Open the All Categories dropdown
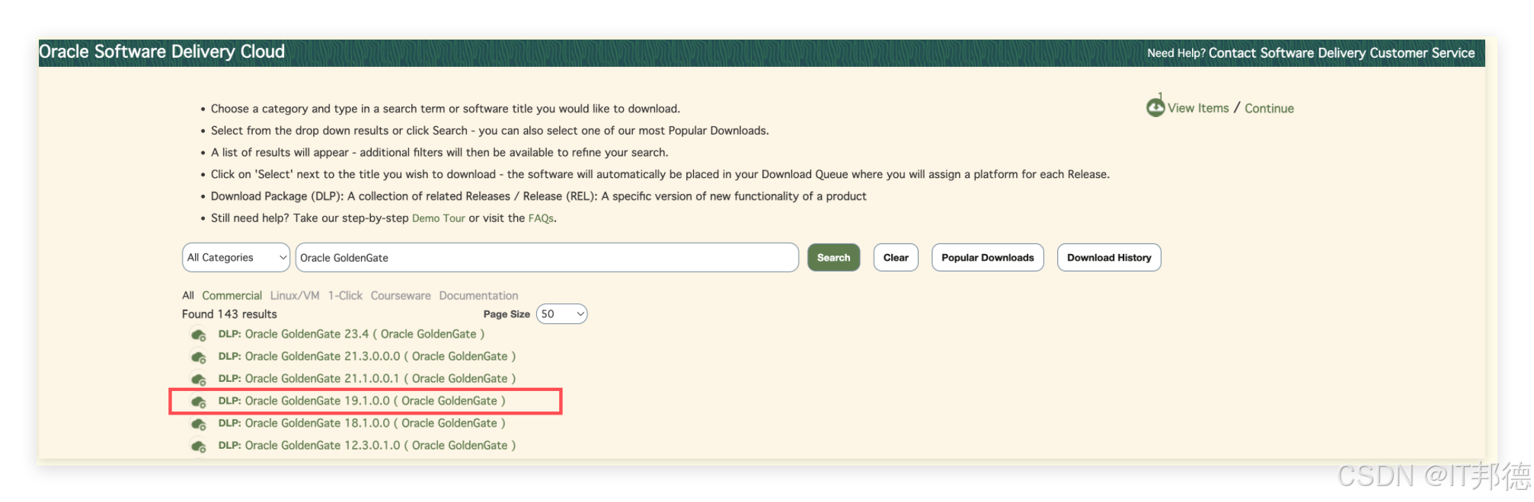This screenshot has width=1534, height=502. tap(236, 257)
